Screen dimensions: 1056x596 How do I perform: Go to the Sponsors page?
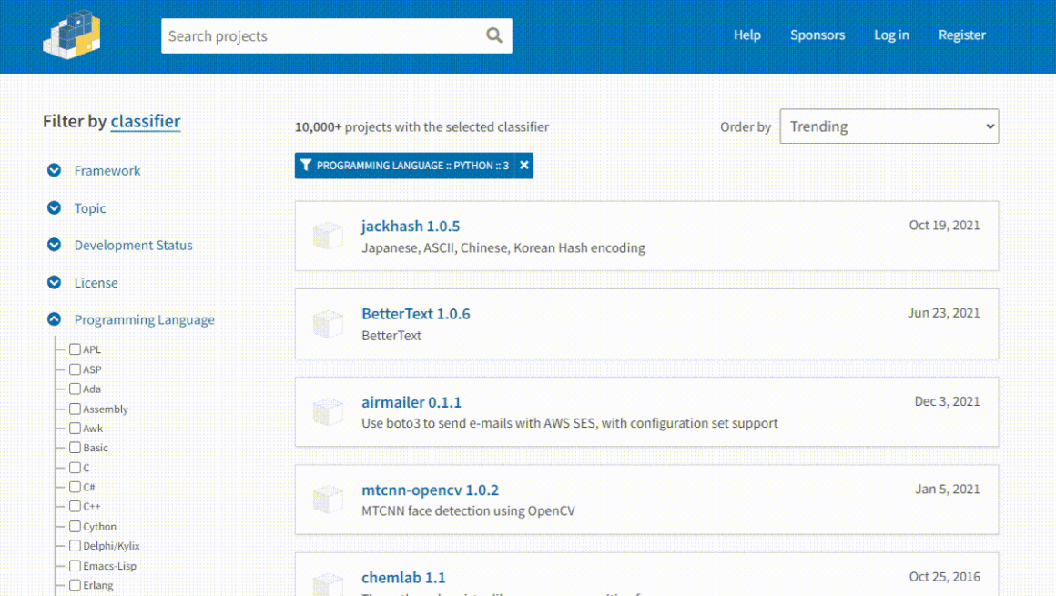pos(817,35)
